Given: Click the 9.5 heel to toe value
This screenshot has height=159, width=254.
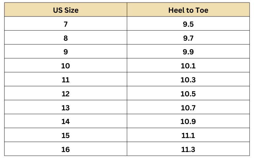Looking at the screenshot, I should pyautogui.click(x=188, y=24).
